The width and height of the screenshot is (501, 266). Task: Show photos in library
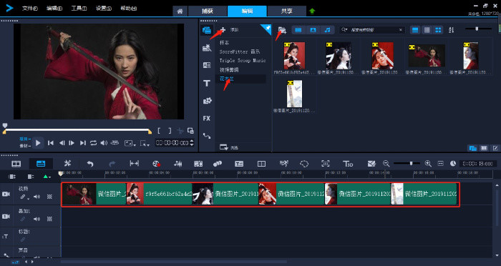(x=313, y=30)
